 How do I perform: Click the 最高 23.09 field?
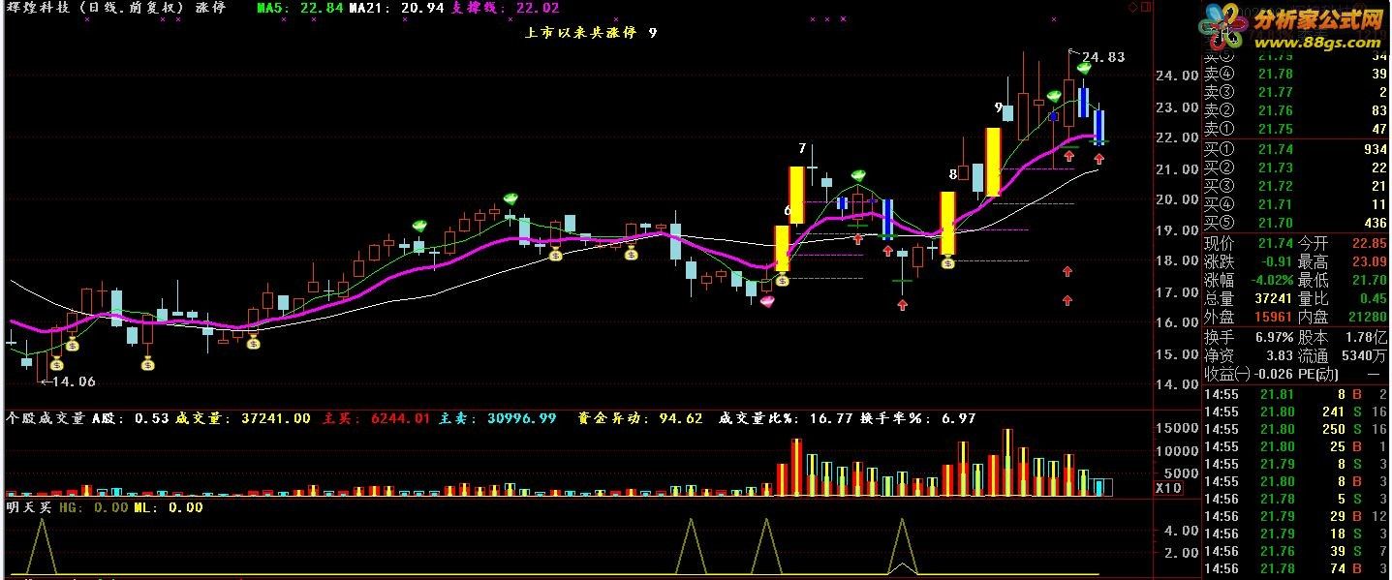pos(1343,261)
